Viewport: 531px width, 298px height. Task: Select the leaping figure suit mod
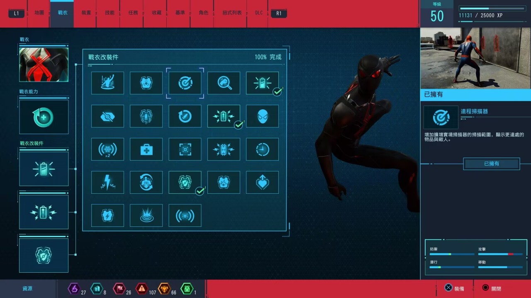click(x=107, y=83)
